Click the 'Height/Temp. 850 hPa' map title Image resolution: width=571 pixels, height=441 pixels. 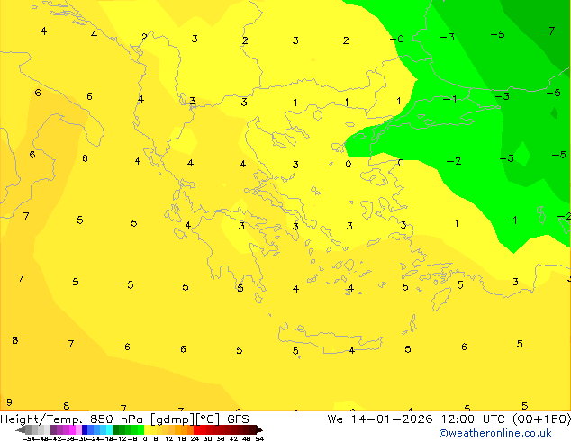click(x=71, y=419)
